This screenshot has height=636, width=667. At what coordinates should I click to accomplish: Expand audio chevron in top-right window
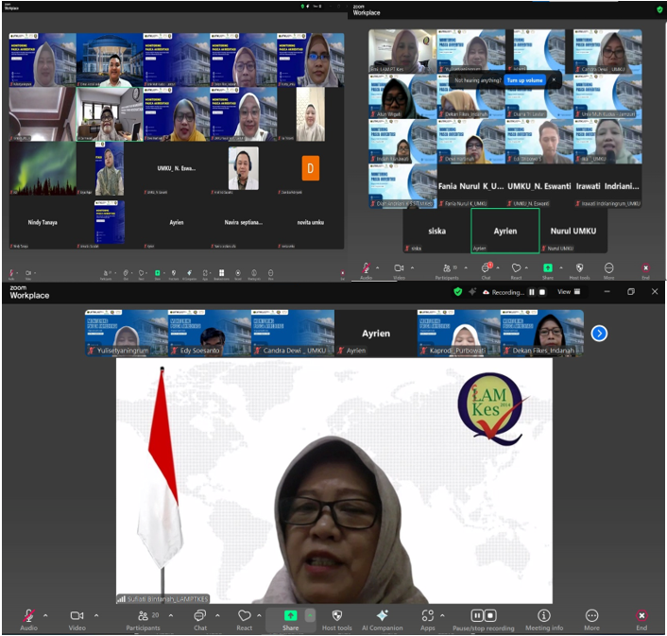(x=377, y=268)
